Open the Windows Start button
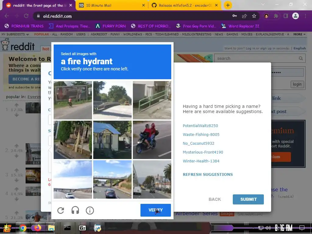 pos(7,228)
